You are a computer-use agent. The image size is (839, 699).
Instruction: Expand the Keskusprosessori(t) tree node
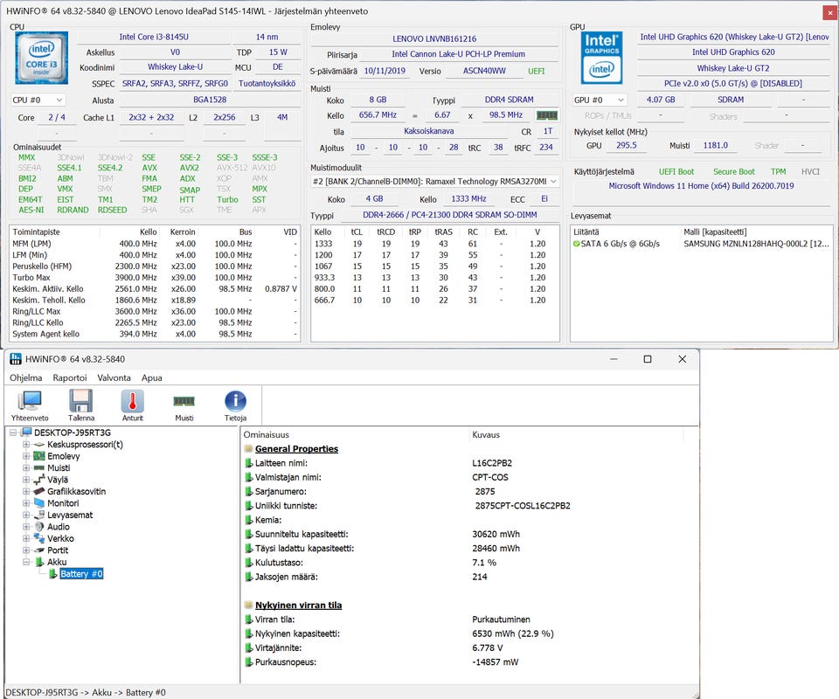tap(26, 445)
